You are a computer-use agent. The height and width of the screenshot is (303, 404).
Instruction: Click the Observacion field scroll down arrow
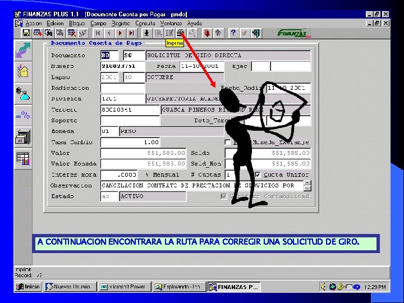(x=307, y=189)
